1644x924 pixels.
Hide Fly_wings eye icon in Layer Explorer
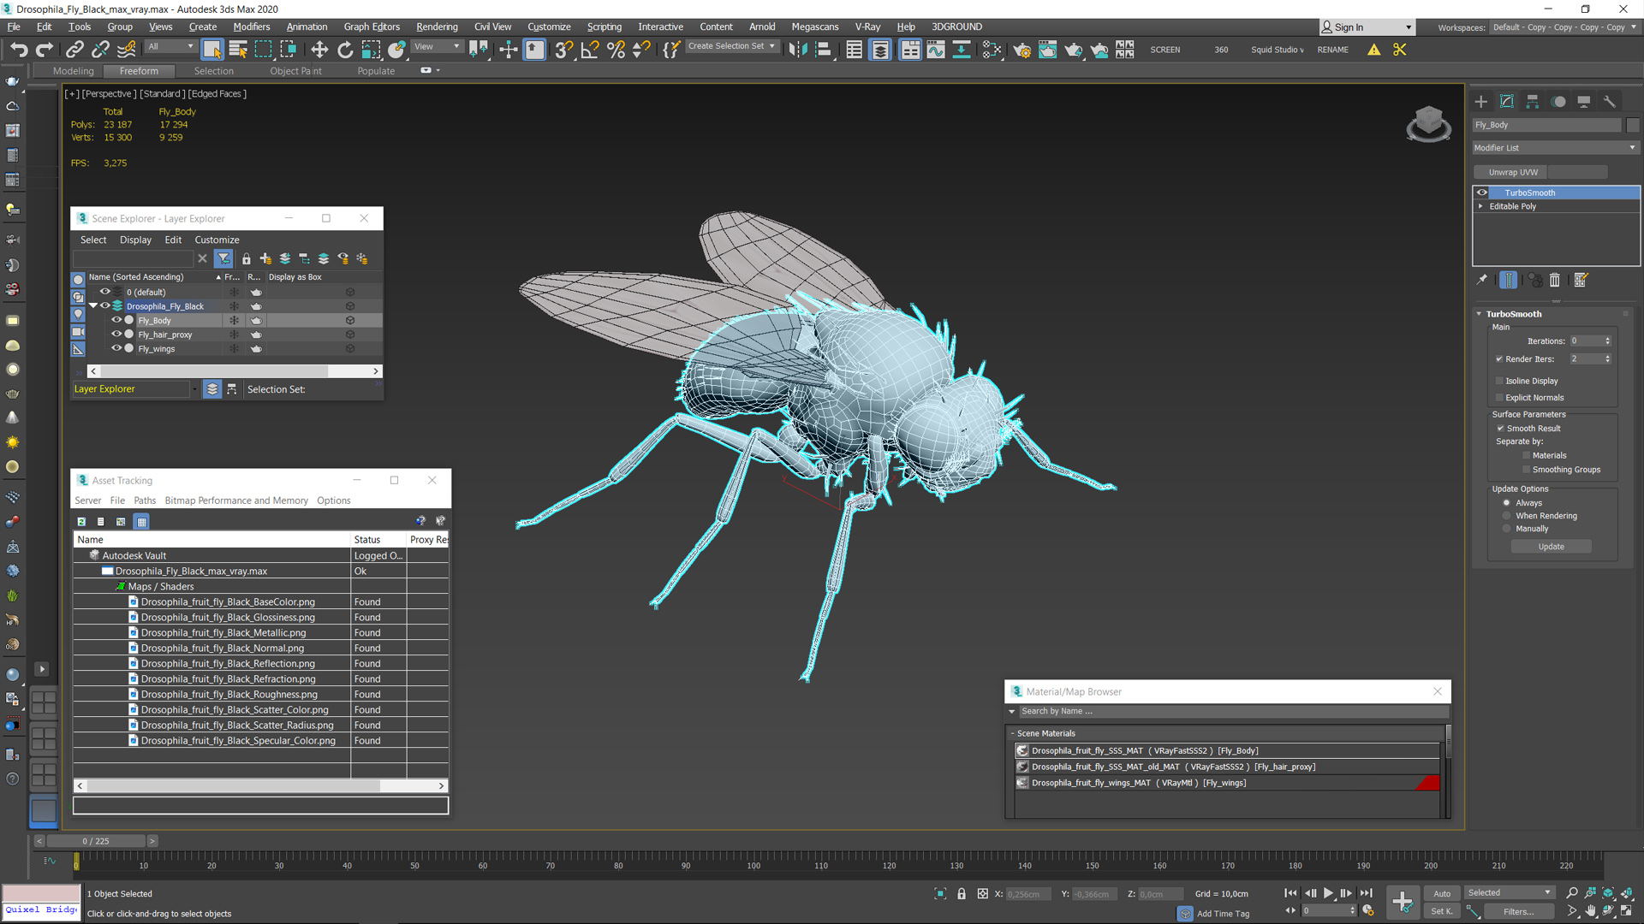tap(116, 348)
